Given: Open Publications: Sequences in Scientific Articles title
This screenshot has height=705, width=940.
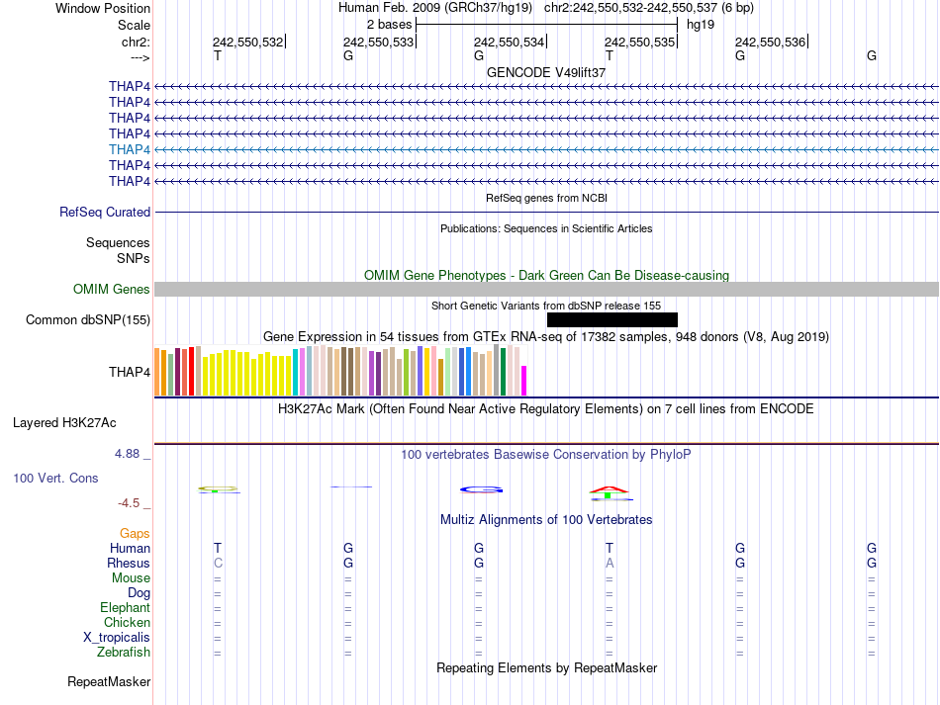Looking at the screenshot, I should click(x=546, y=228).
